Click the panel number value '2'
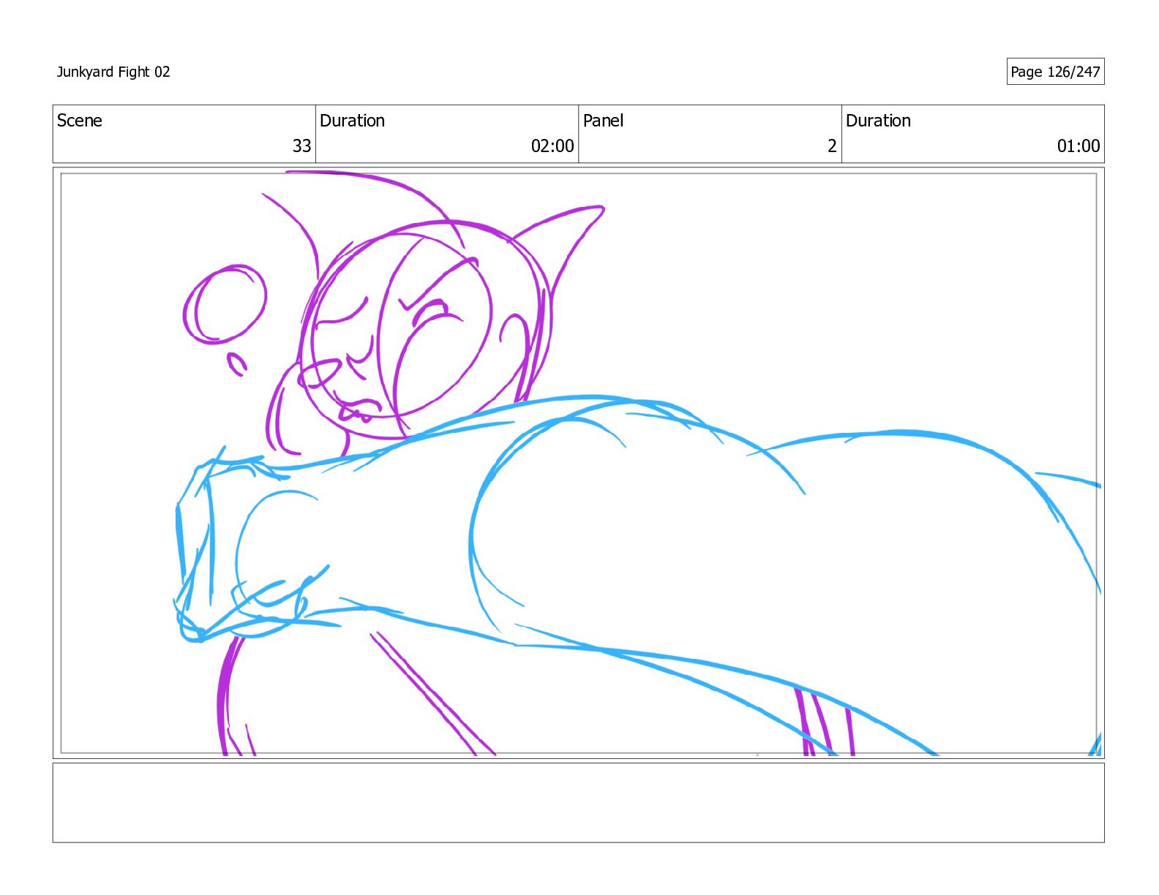Viewport: 1159px width, 895px height. [832, 146]
